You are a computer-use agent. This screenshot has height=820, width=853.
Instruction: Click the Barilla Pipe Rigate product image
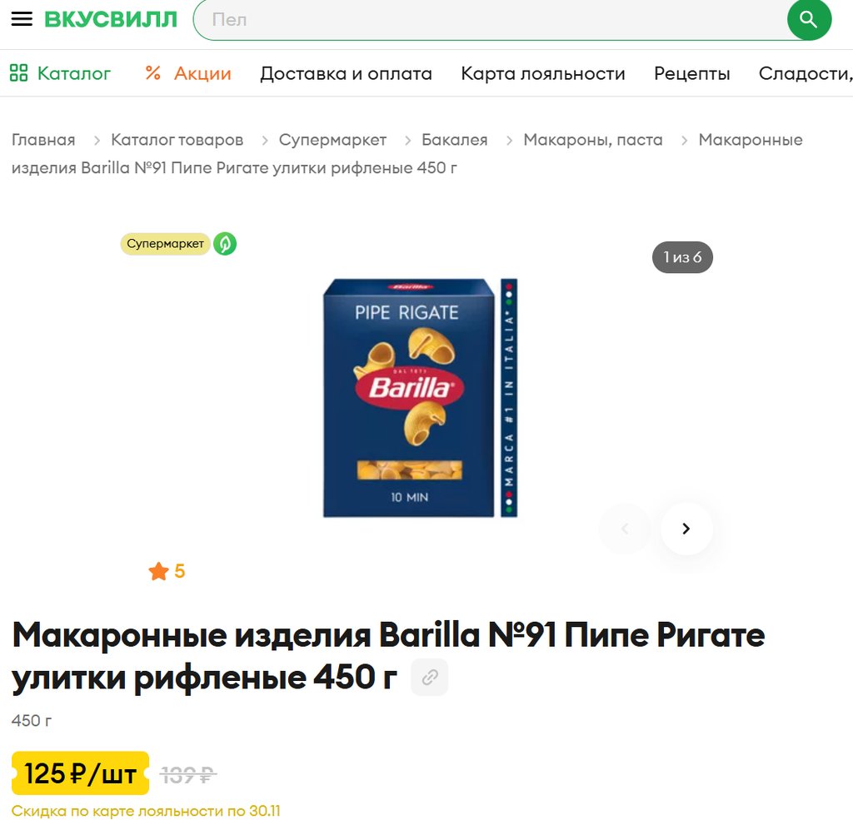[x=420, y=397]
